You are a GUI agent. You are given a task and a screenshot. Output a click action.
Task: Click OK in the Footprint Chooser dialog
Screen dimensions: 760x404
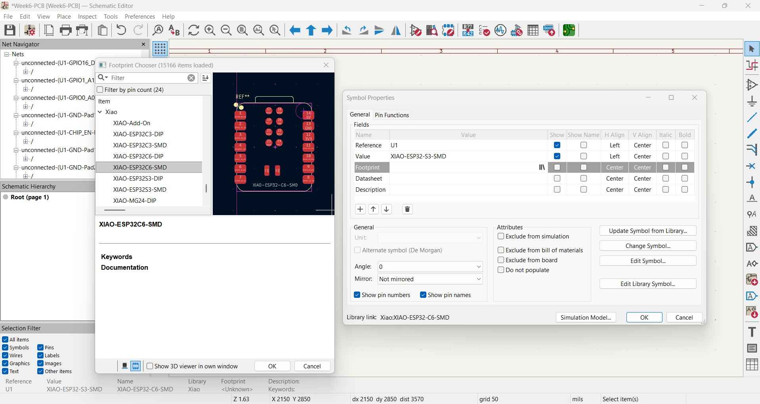[272, 366]
